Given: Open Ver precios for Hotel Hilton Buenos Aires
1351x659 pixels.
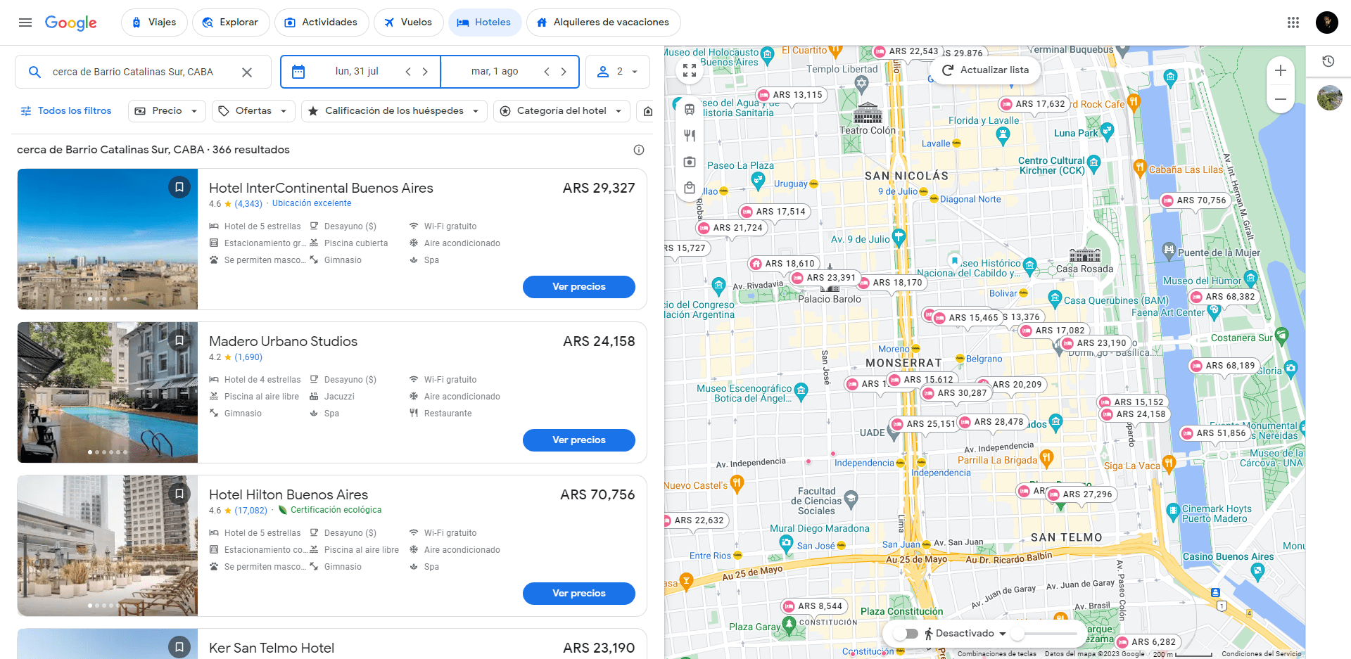Looking at the screenshot, I should click(578, 593).
